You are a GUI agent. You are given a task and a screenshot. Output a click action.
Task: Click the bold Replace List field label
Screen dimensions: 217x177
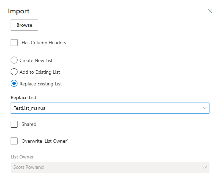[x=23, y=97]
